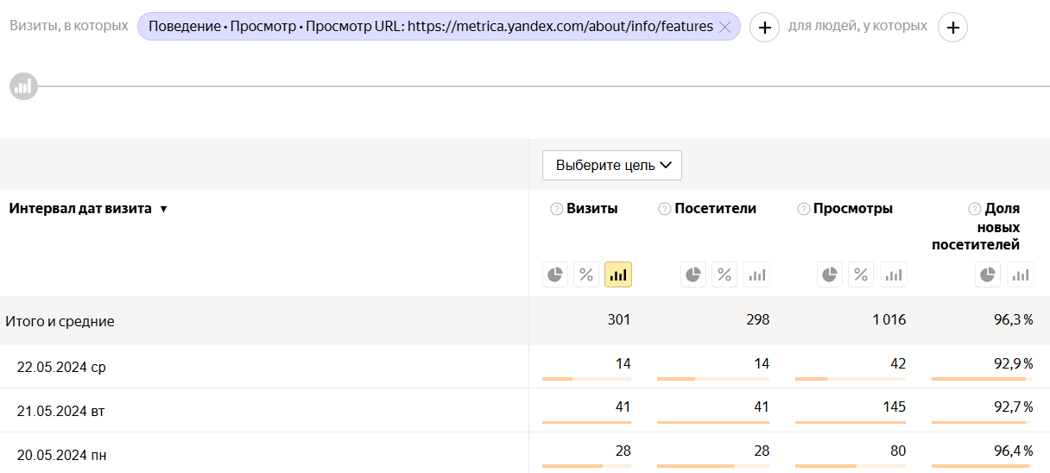The image size is (1050, 473).
Task: Enable the bar chart for Посетители
Action: 756,274
